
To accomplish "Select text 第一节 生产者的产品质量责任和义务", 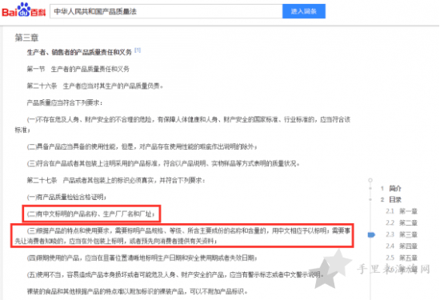I will (x=78, y=69).
